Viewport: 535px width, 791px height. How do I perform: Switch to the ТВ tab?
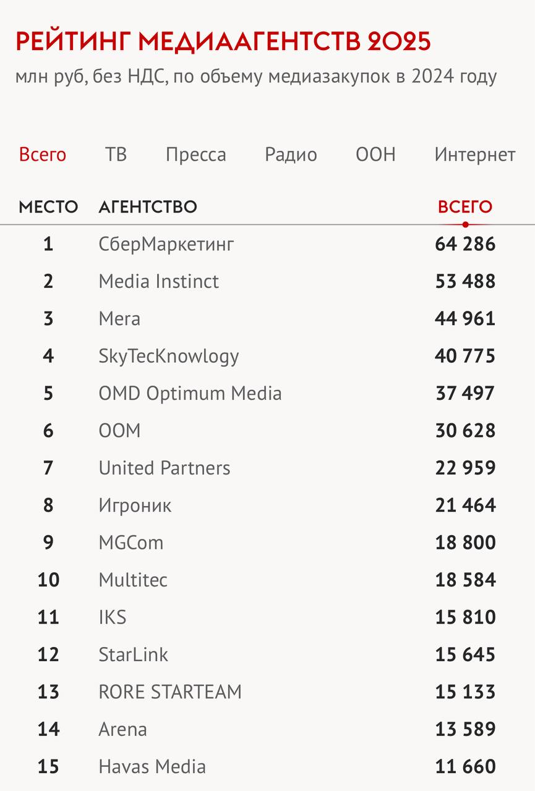116,154
